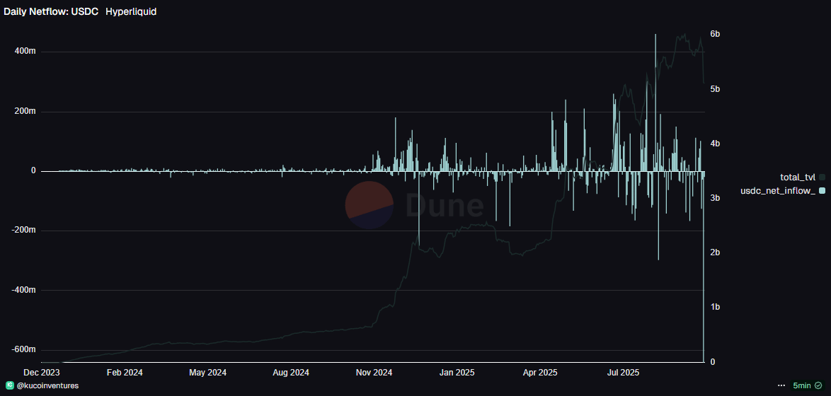Click the light teal usdc_net_inflow_ swatch
831x396 pixels.
[x=822, y=191]
